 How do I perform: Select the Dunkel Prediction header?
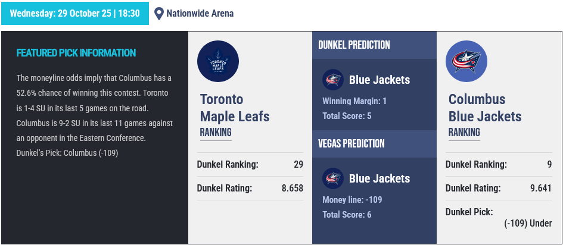(354, 45)
